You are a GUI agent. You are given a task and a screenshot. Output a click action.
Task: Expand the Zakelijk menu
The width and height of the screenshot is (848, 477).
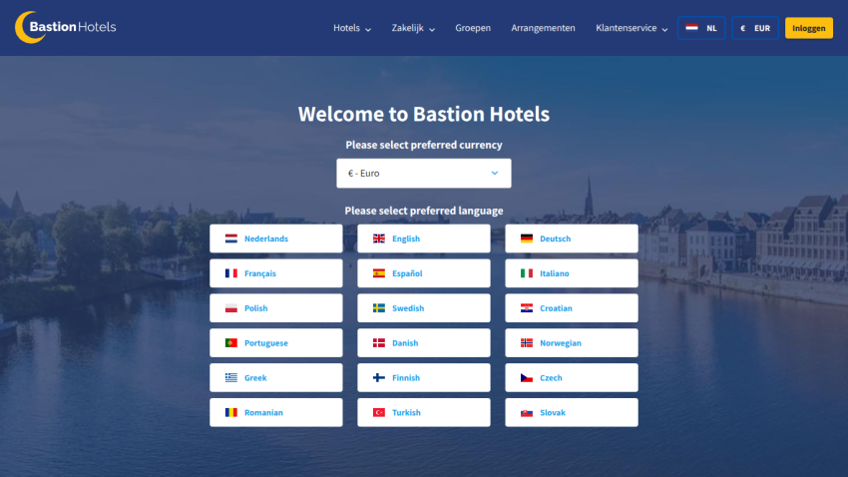click(x=413, y=28)
